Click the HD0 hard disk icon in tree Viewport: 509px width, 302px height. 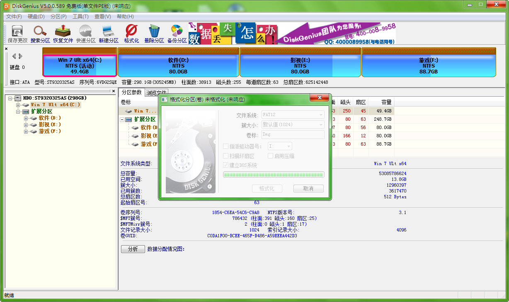tap(18, 98)
